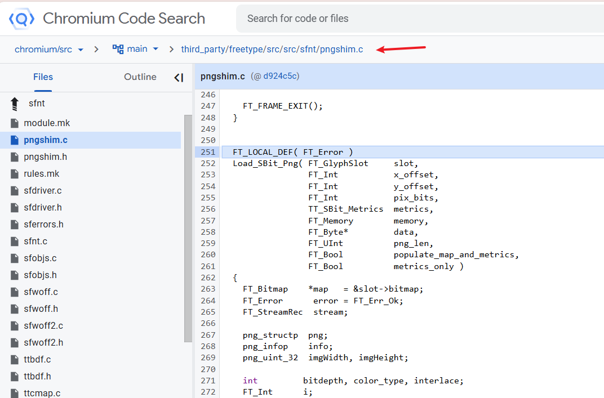Collapse the file sidebar panel

pyautogui.click(x=179, y=78)
